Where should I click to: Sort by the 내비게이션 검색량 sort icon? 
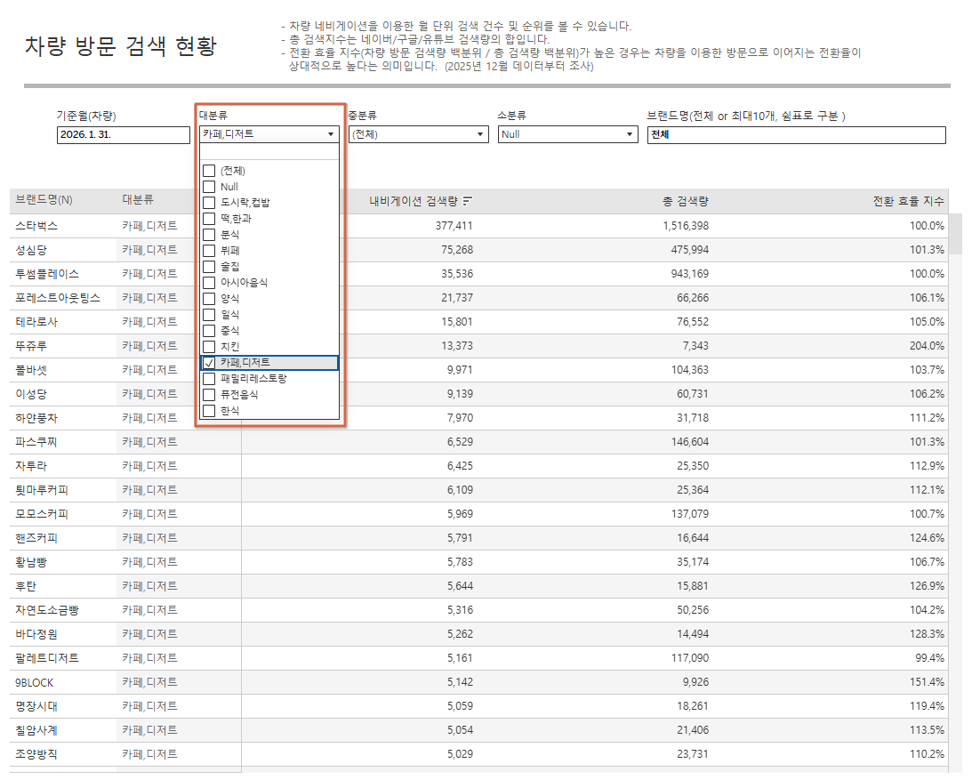click(x=468, y=201)
